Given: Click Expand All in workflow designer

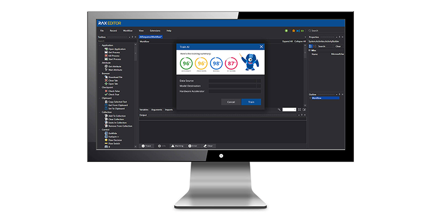Looking at the screenshot, I should tap(287, 42).
